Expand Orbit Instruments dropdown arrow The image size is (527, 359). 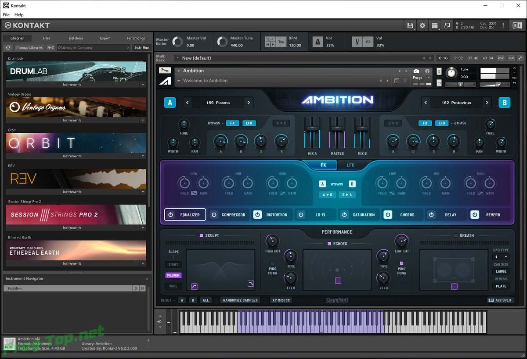[143, 156]
